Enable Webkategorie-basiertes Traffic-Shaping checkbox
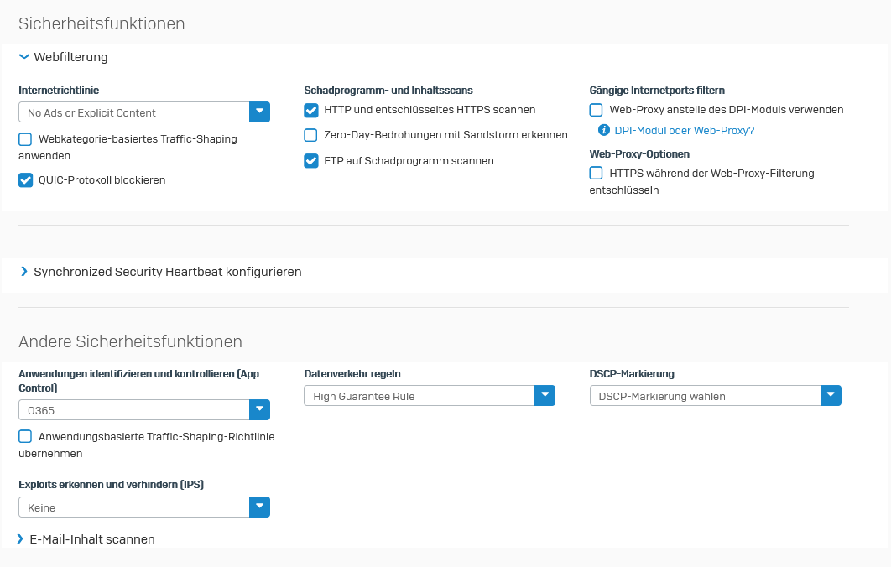The width and height of the screenshot is (891, 567). [x=25, y=139]
